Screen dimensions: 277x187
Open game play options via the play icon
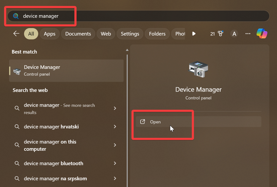[x=194, y=34]
